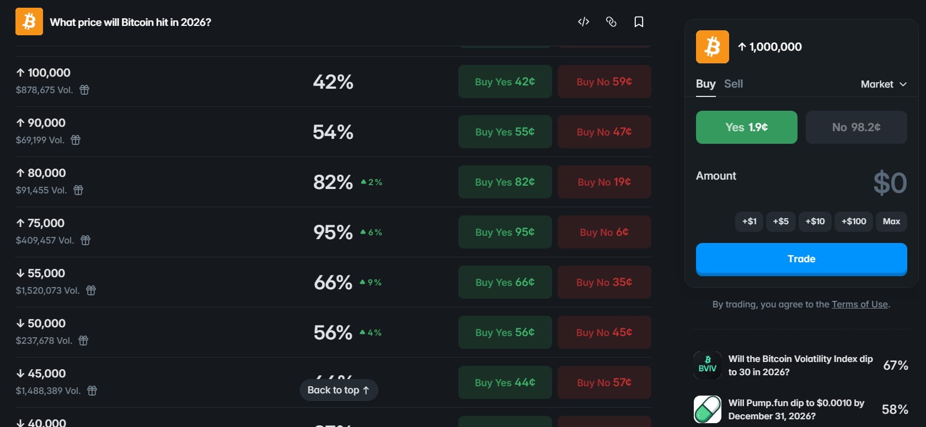Screen dimensions: 926x427
Task: Switch to the Buy tab
Action: [x=705, y=84]
